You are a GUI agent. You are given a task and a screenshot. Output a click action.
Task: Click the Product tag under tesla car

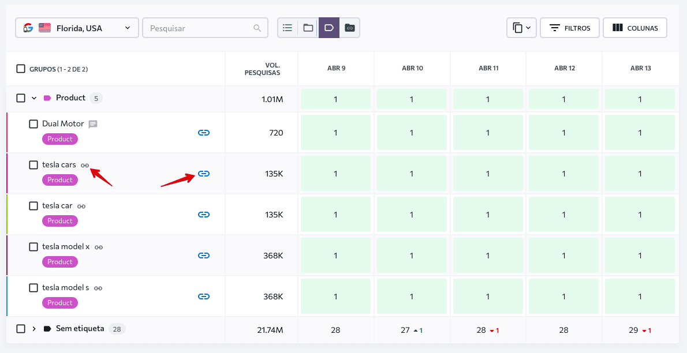(x=60, y=221)
